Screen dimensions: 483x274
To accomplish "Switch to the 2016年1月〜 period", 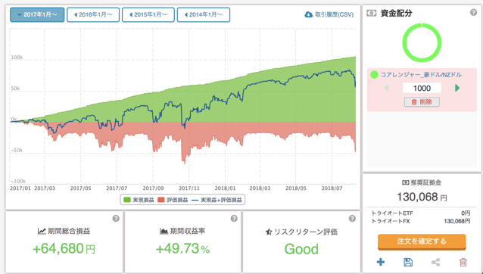I will 93,15.
